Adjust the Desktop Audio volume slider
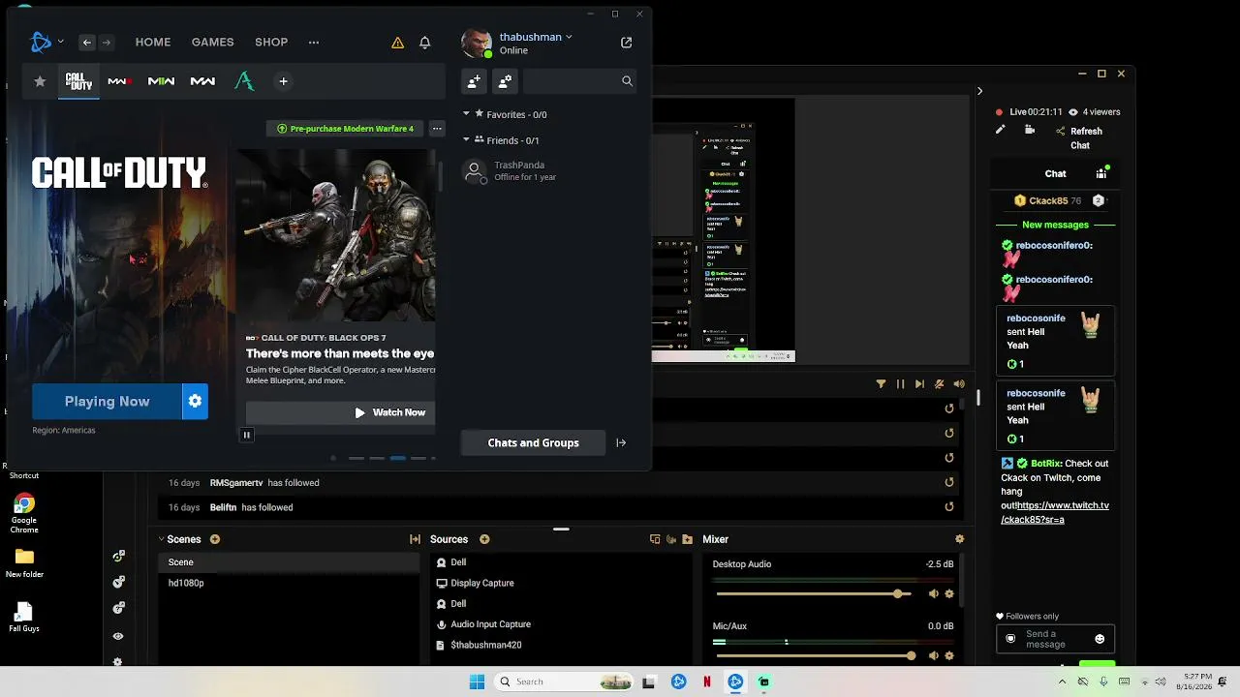Viewport: 1240px width, 697px height. pyautogui.click(x=814, y=593)
